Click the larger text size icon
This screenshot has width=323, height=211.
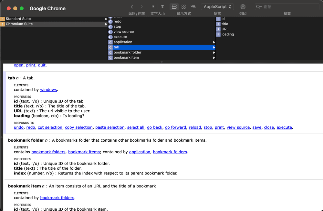(162, 6)
